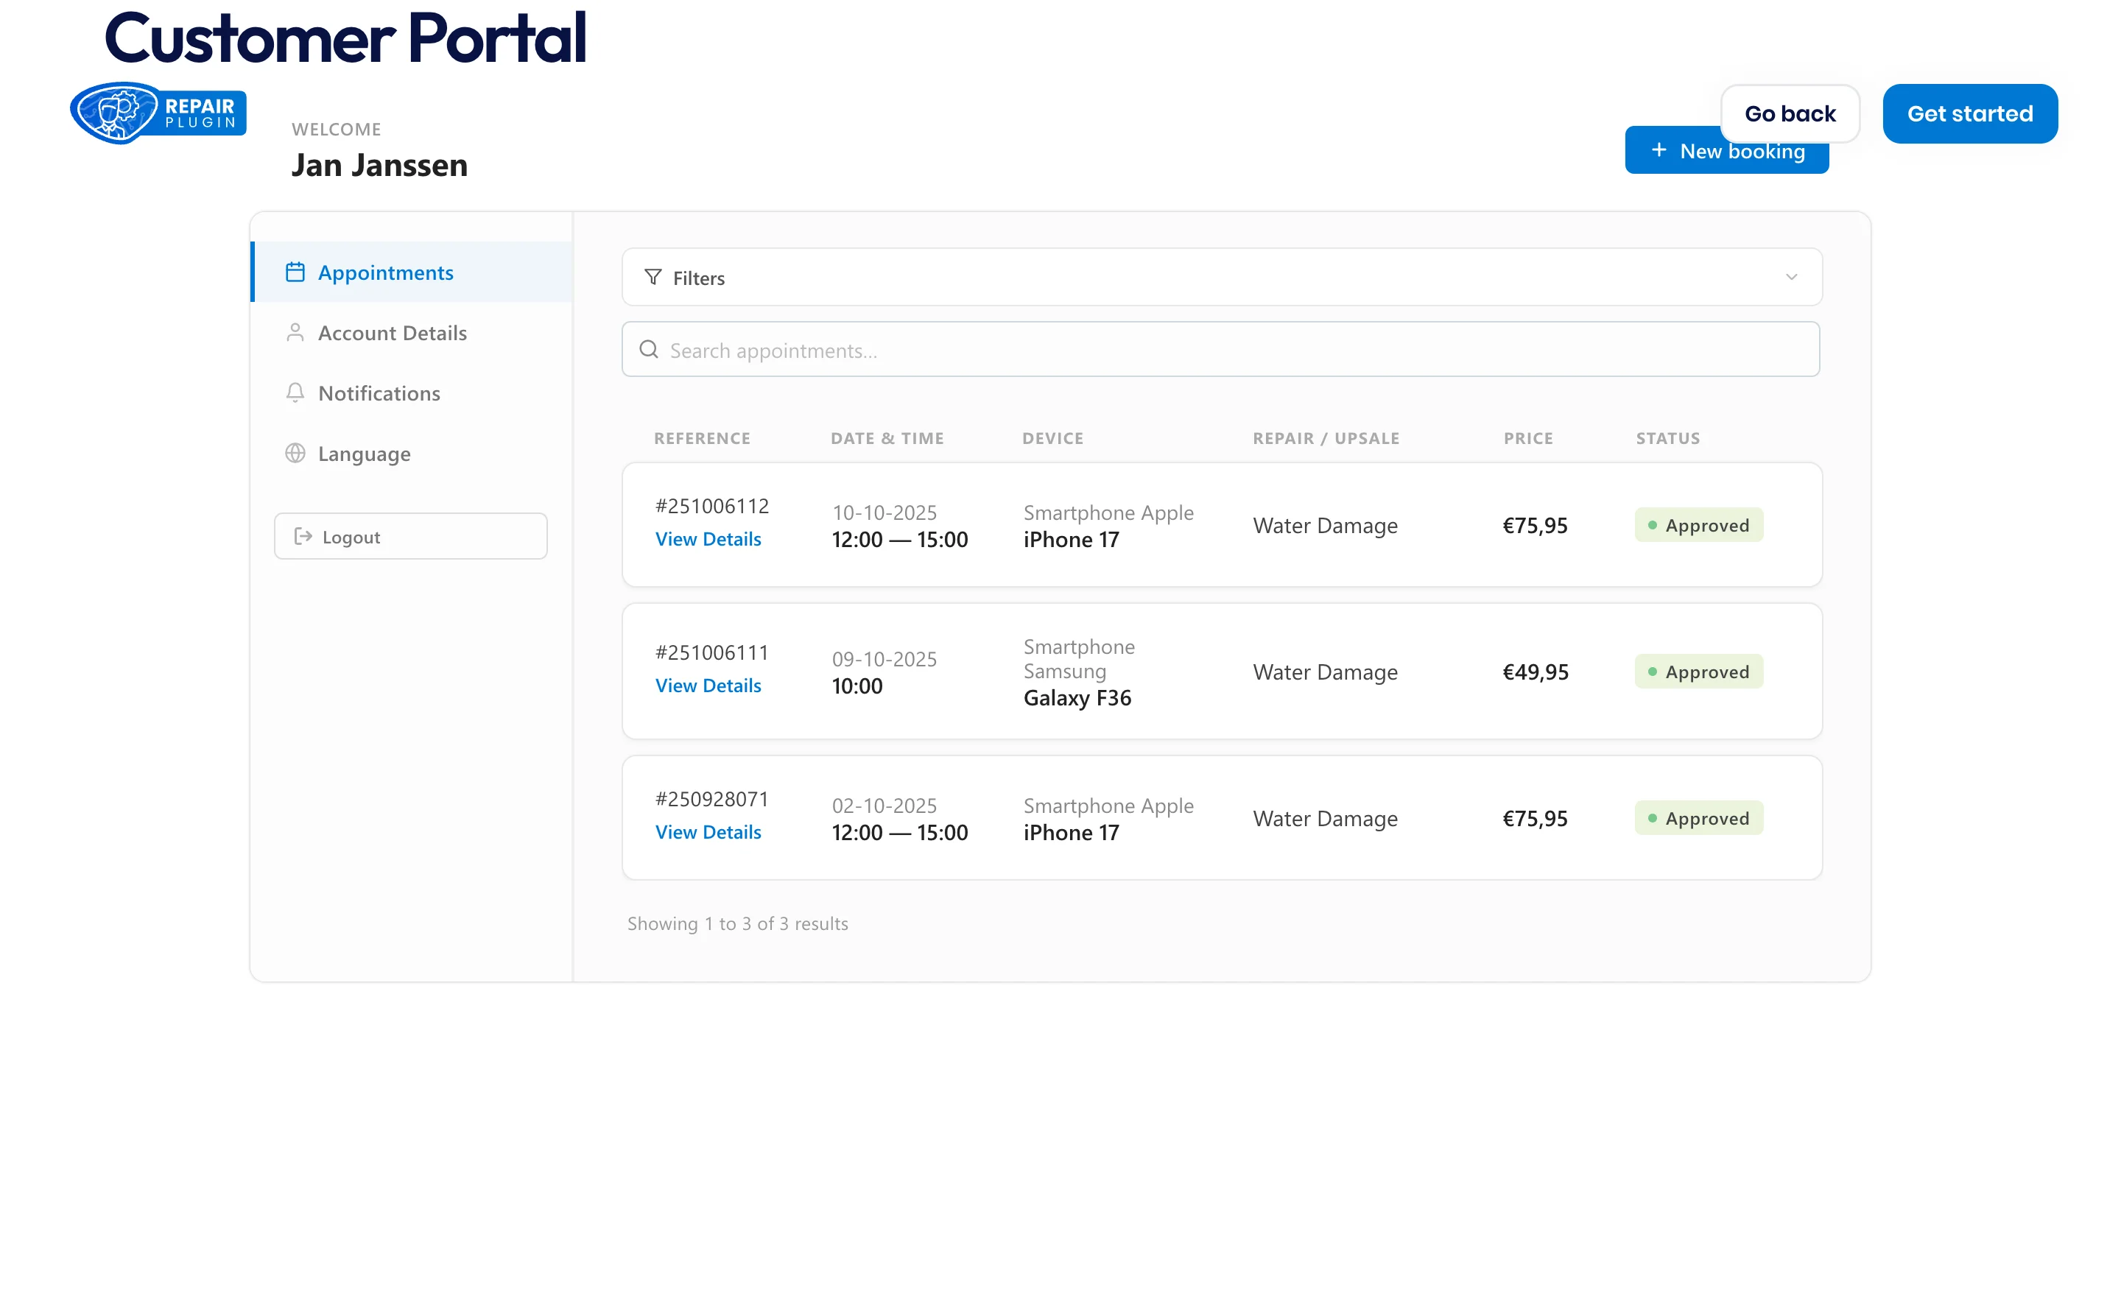Click the 10:00 time slot text
This screenshot has width=2121, height=1293.
pos(857,686)
